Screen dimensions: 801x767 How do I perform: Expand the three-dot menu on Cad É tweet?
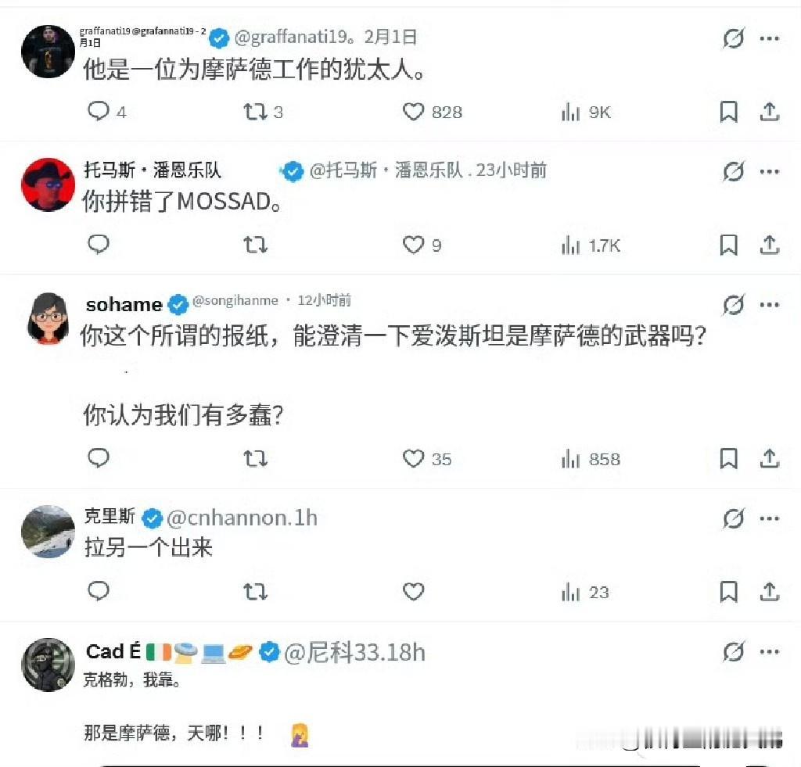[770, 651]
